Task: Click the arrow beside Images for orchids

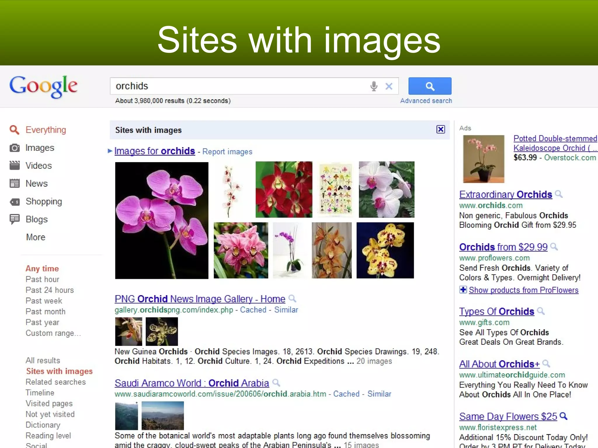Action: pyautogui.click(x=110, y=151)
